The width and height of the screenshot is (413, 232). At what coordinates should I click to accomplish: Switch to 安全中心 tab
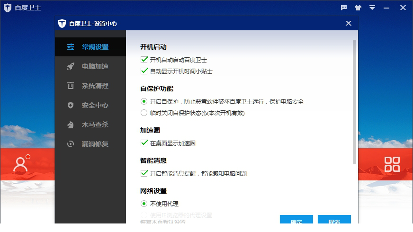pos(90,105)
